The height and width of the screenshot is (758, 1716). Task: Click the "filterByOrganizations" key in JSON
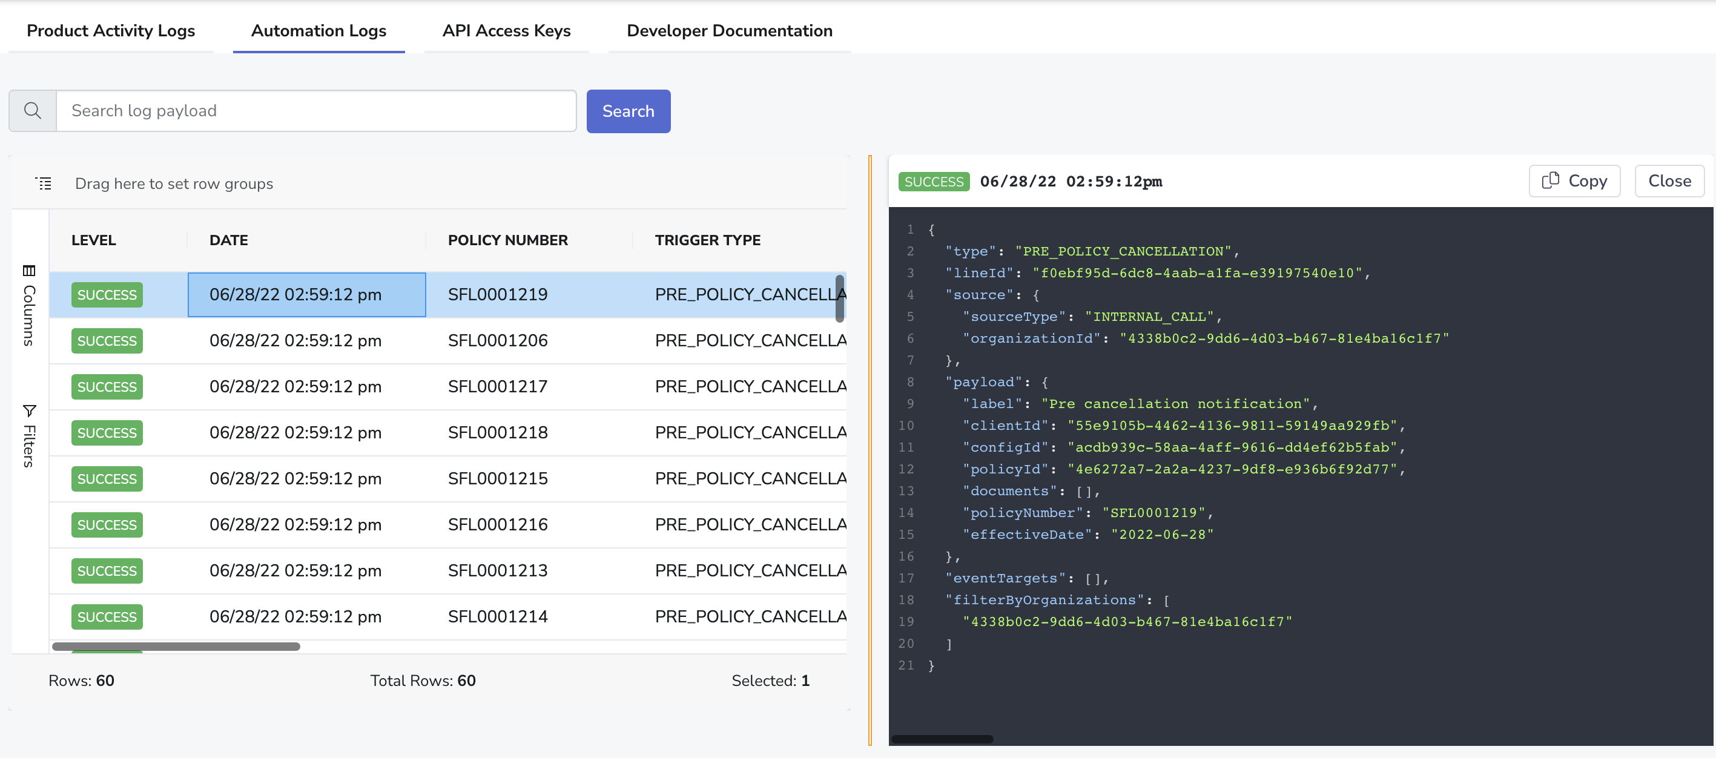click(x=1044, y=600)
